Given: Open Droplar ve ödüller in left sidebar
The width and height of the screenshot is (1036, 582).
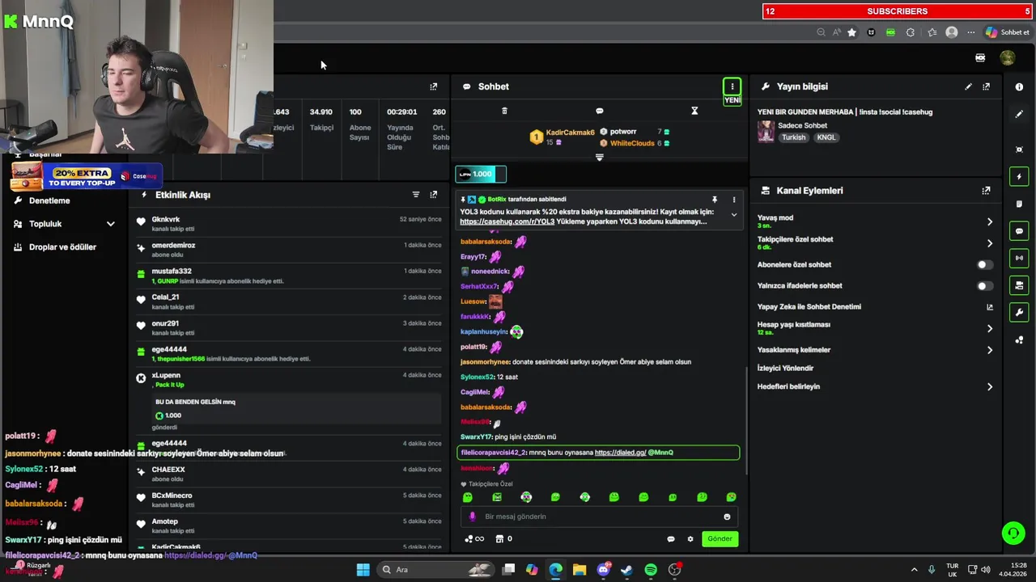Looking at the screenshot, I should (62, 247).
